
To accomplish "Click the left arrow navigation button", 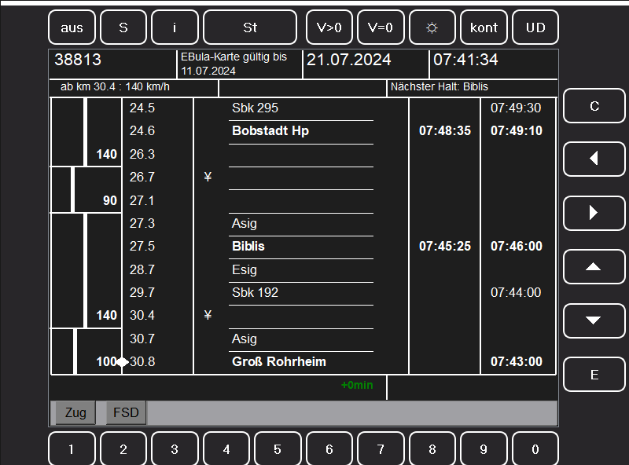I will (x=594, y=159).
